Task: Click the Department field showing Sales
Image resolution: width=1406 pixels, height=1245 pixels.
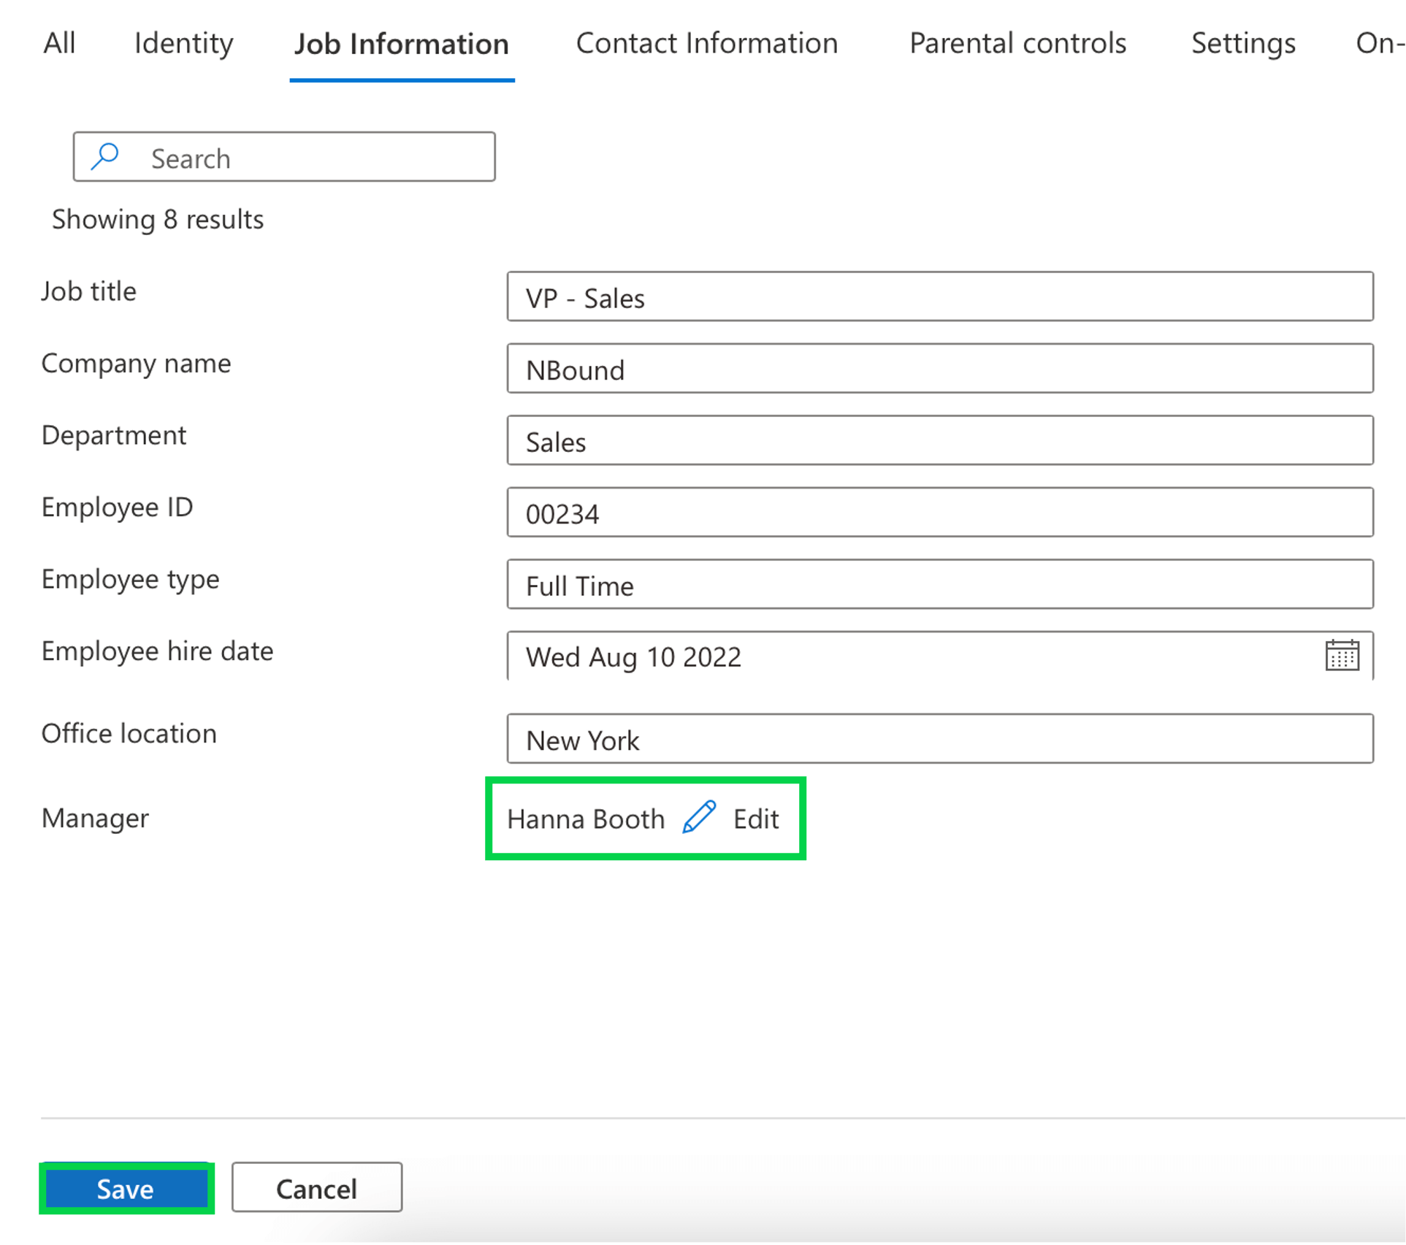Action: [939, 440]
